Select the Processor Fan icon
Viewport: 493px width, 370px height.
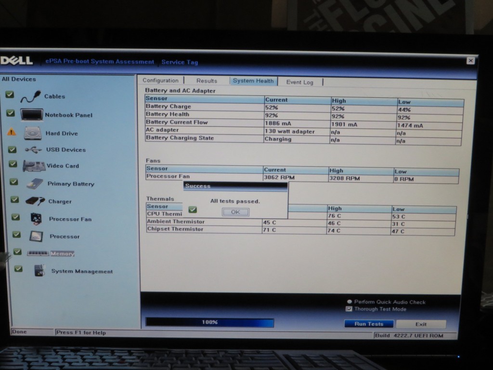click(36, 219)
